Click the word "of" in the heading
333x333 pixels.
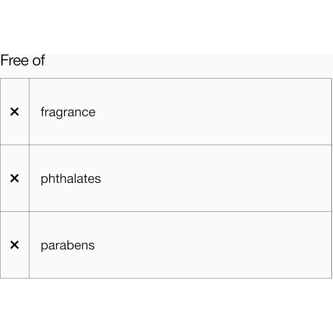point(39,60)
